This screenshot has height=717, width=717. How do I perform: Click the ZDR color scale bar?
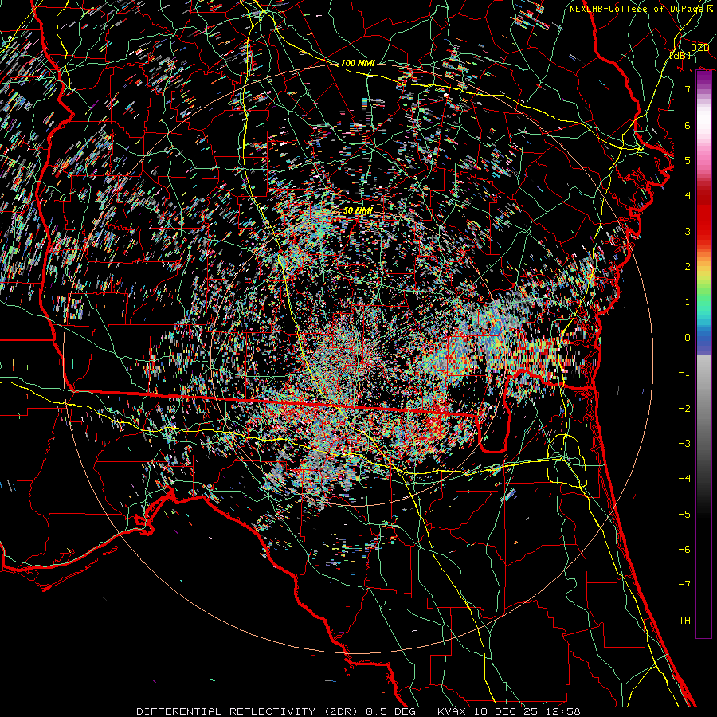pyautogui.click(x=703, y=355)
